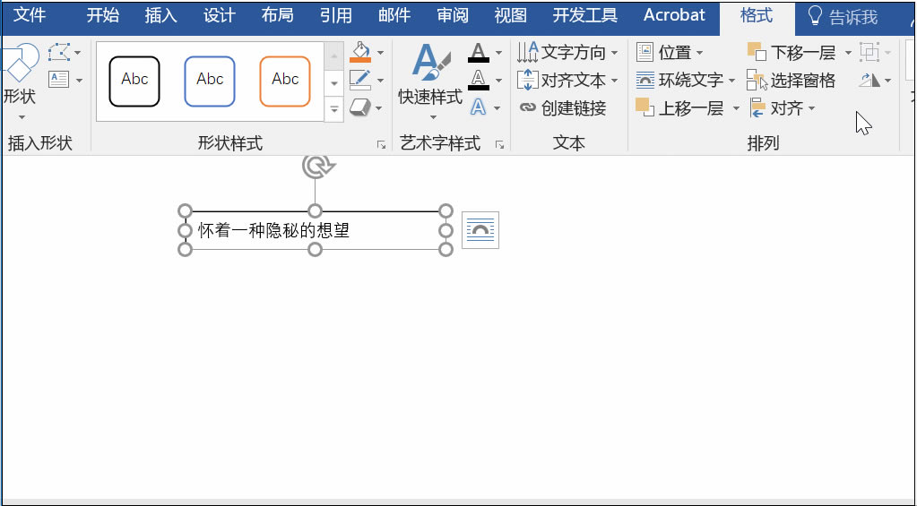Click inside the text box text 怀着一种隐秘的想望
917x506 pixels.
pos(274,231)
